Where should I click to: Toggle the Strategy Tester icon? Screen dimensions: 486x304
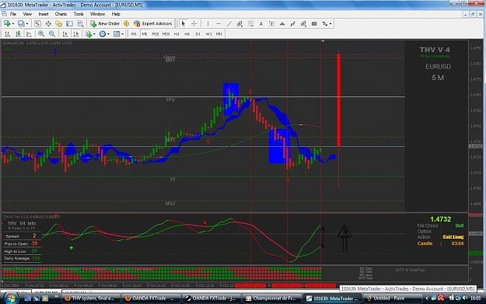[x=80, y=23]
